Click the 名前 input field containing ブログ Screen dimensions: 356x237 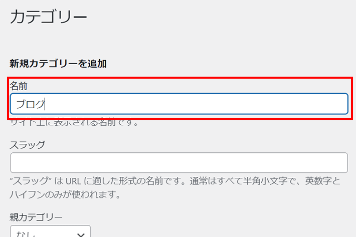tap(179, 104)
